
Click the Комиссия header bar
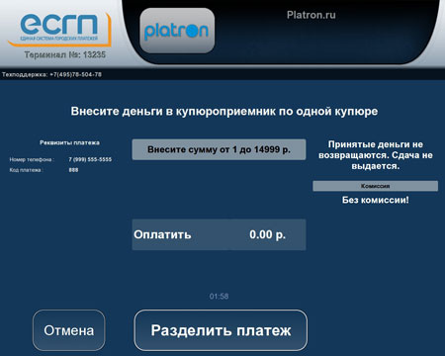375,186
